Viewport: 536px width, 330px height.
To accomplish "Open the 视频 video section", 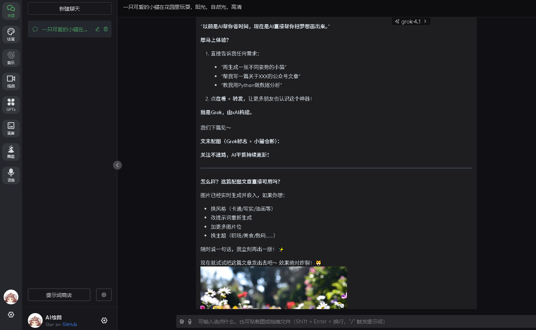I will [11, 81].
